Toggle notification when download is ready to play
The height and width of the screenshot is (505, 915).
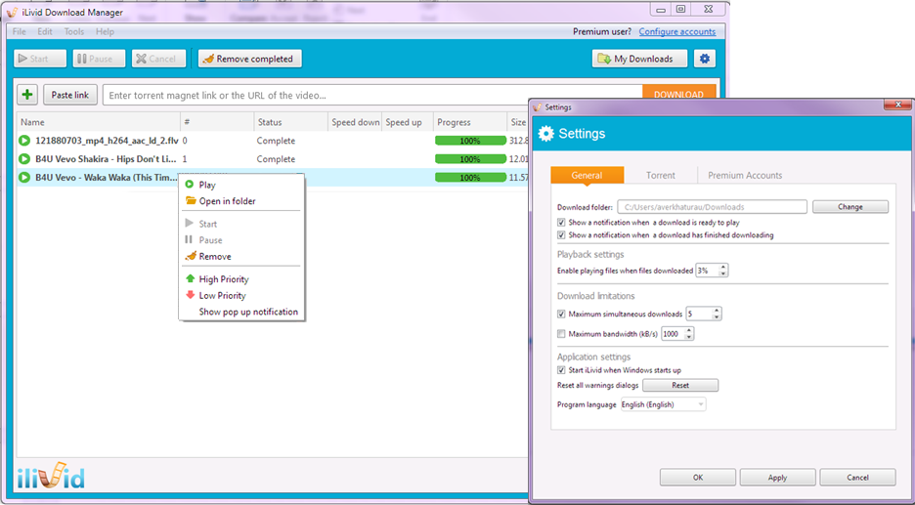561,222
